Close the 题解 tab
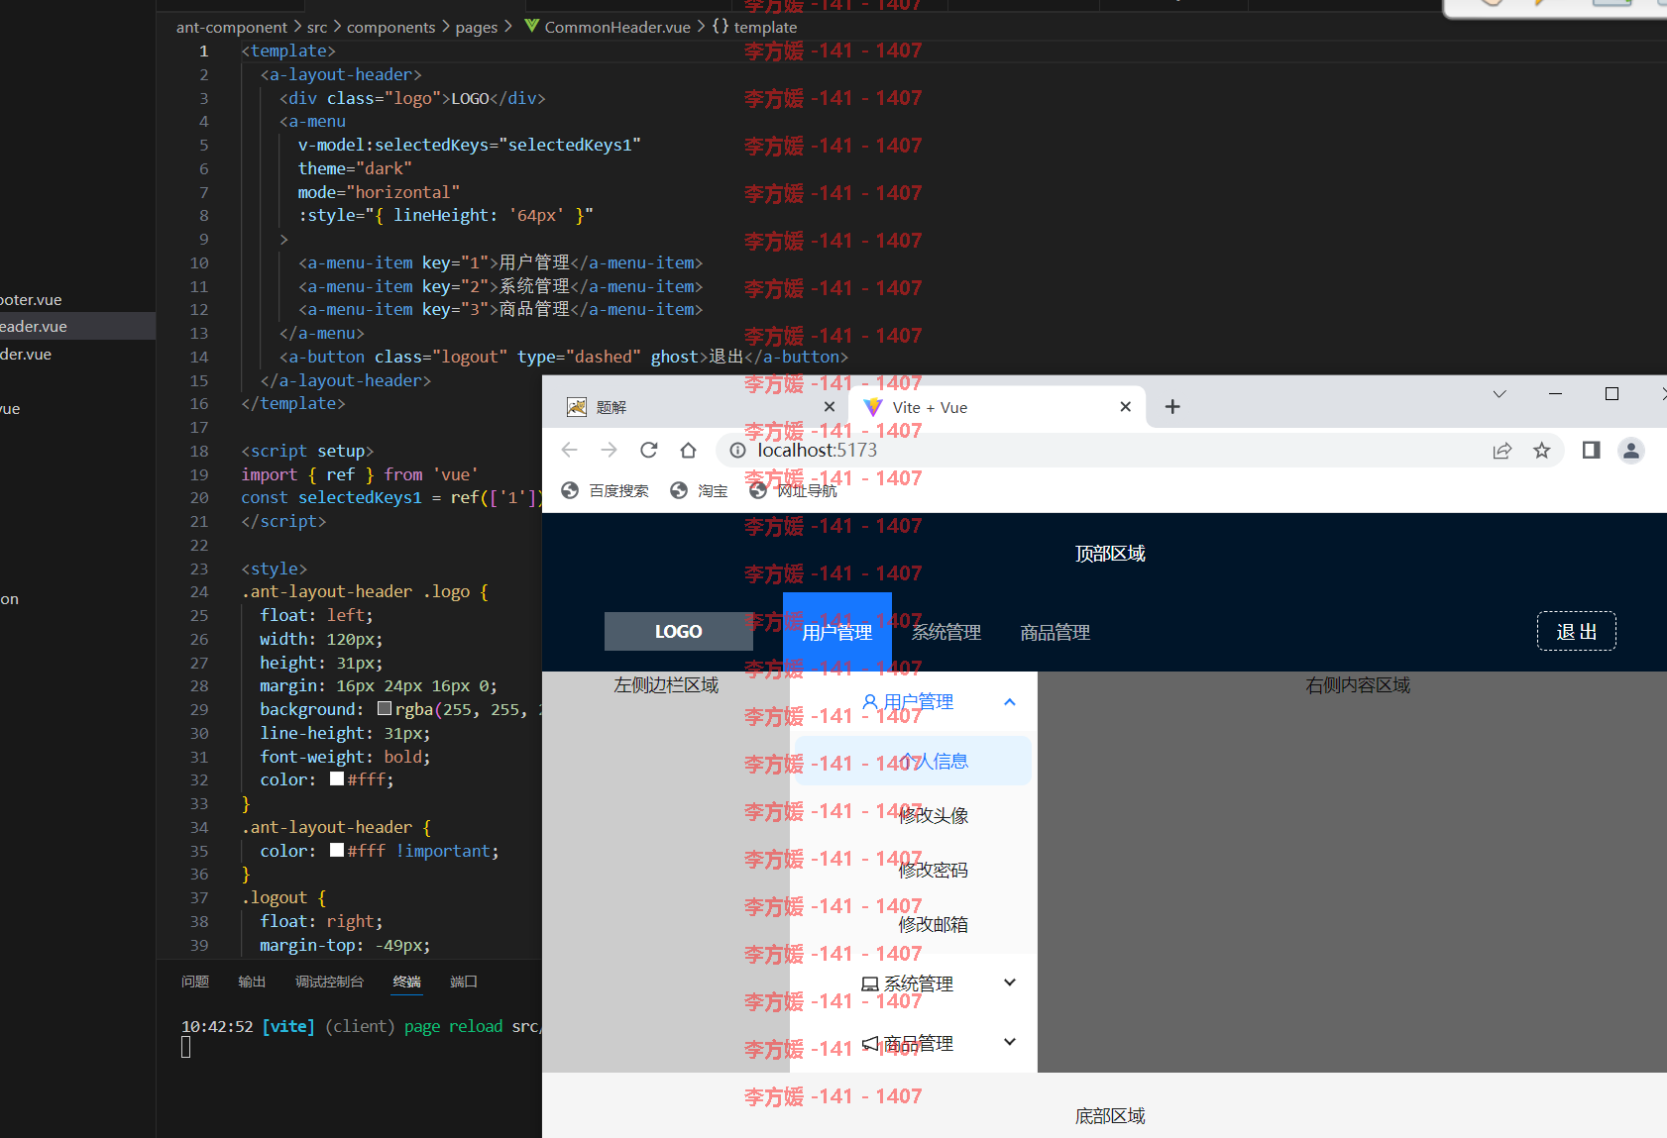The width and height of the screenshot is (1667, 1138). coord(830,406)
